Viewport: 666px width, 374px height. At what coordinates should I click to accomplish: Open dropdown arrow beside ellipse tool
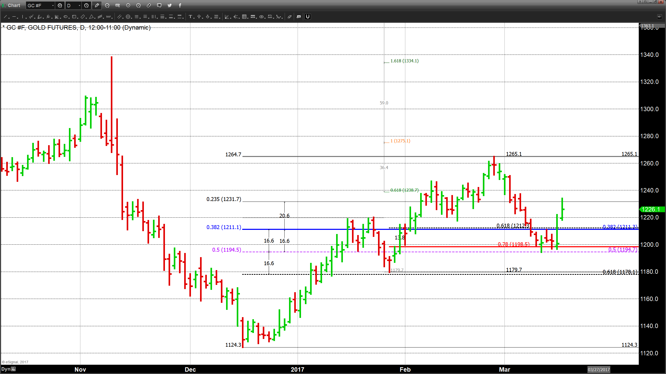tap(69, 18)
